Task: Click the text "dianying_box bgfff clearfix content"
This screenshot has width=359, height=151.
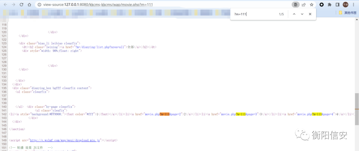Action: 60,88
